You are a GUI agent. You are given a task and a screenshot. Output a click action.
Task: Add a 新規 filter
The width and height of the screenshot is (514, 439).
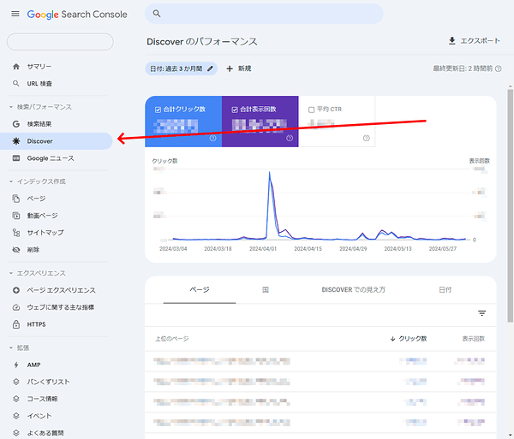point(239,68)
